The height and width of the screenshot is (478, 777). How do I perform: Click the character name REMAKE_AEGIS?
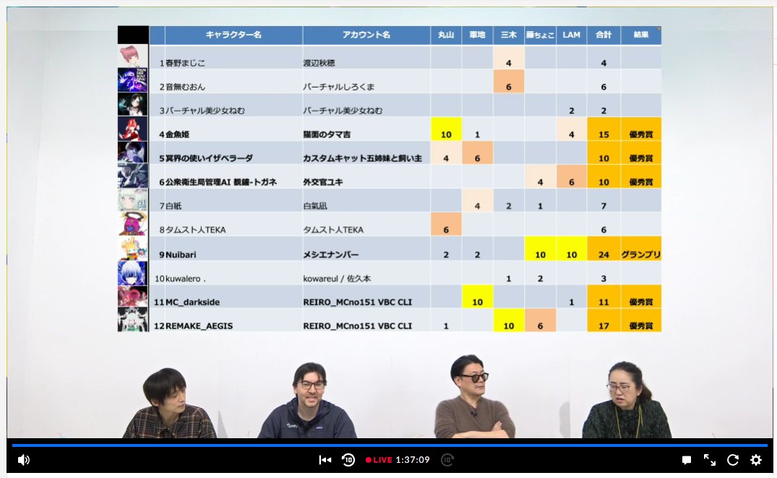tap(199, 325)
